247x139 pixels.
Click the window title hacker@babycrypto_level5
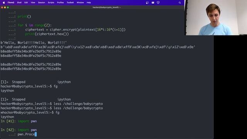tap(107, 7)
